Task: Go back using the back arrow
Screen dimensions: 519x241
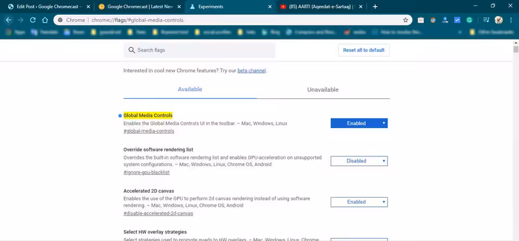Action: (x=9, y=20)
